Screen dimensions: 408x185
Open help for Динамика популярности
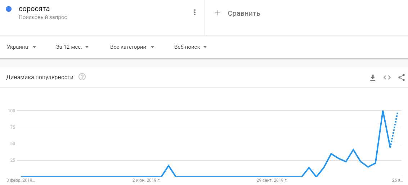(82, 77)
